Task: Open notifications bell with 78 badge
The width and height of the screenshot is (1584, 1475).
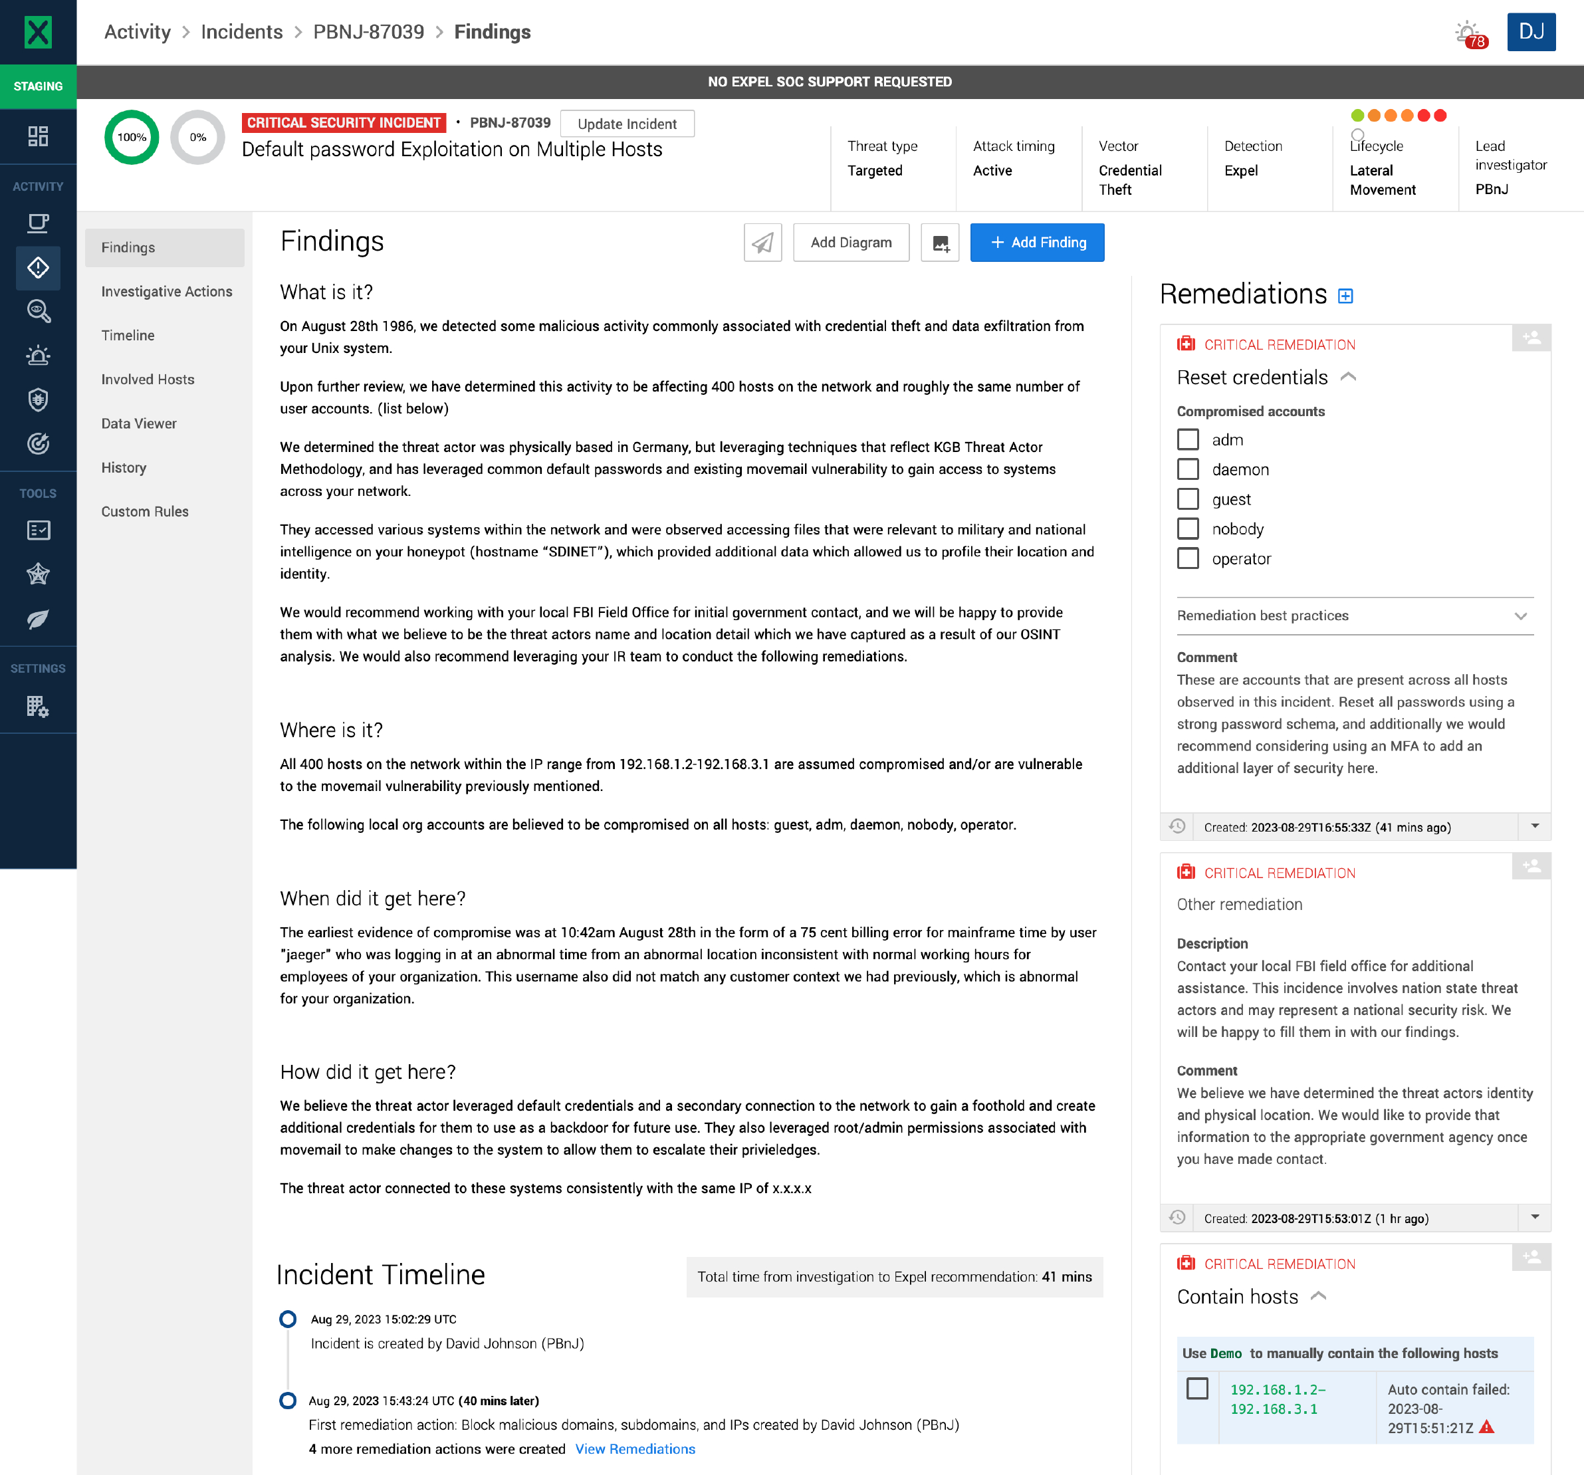Action: [1470, 35]
